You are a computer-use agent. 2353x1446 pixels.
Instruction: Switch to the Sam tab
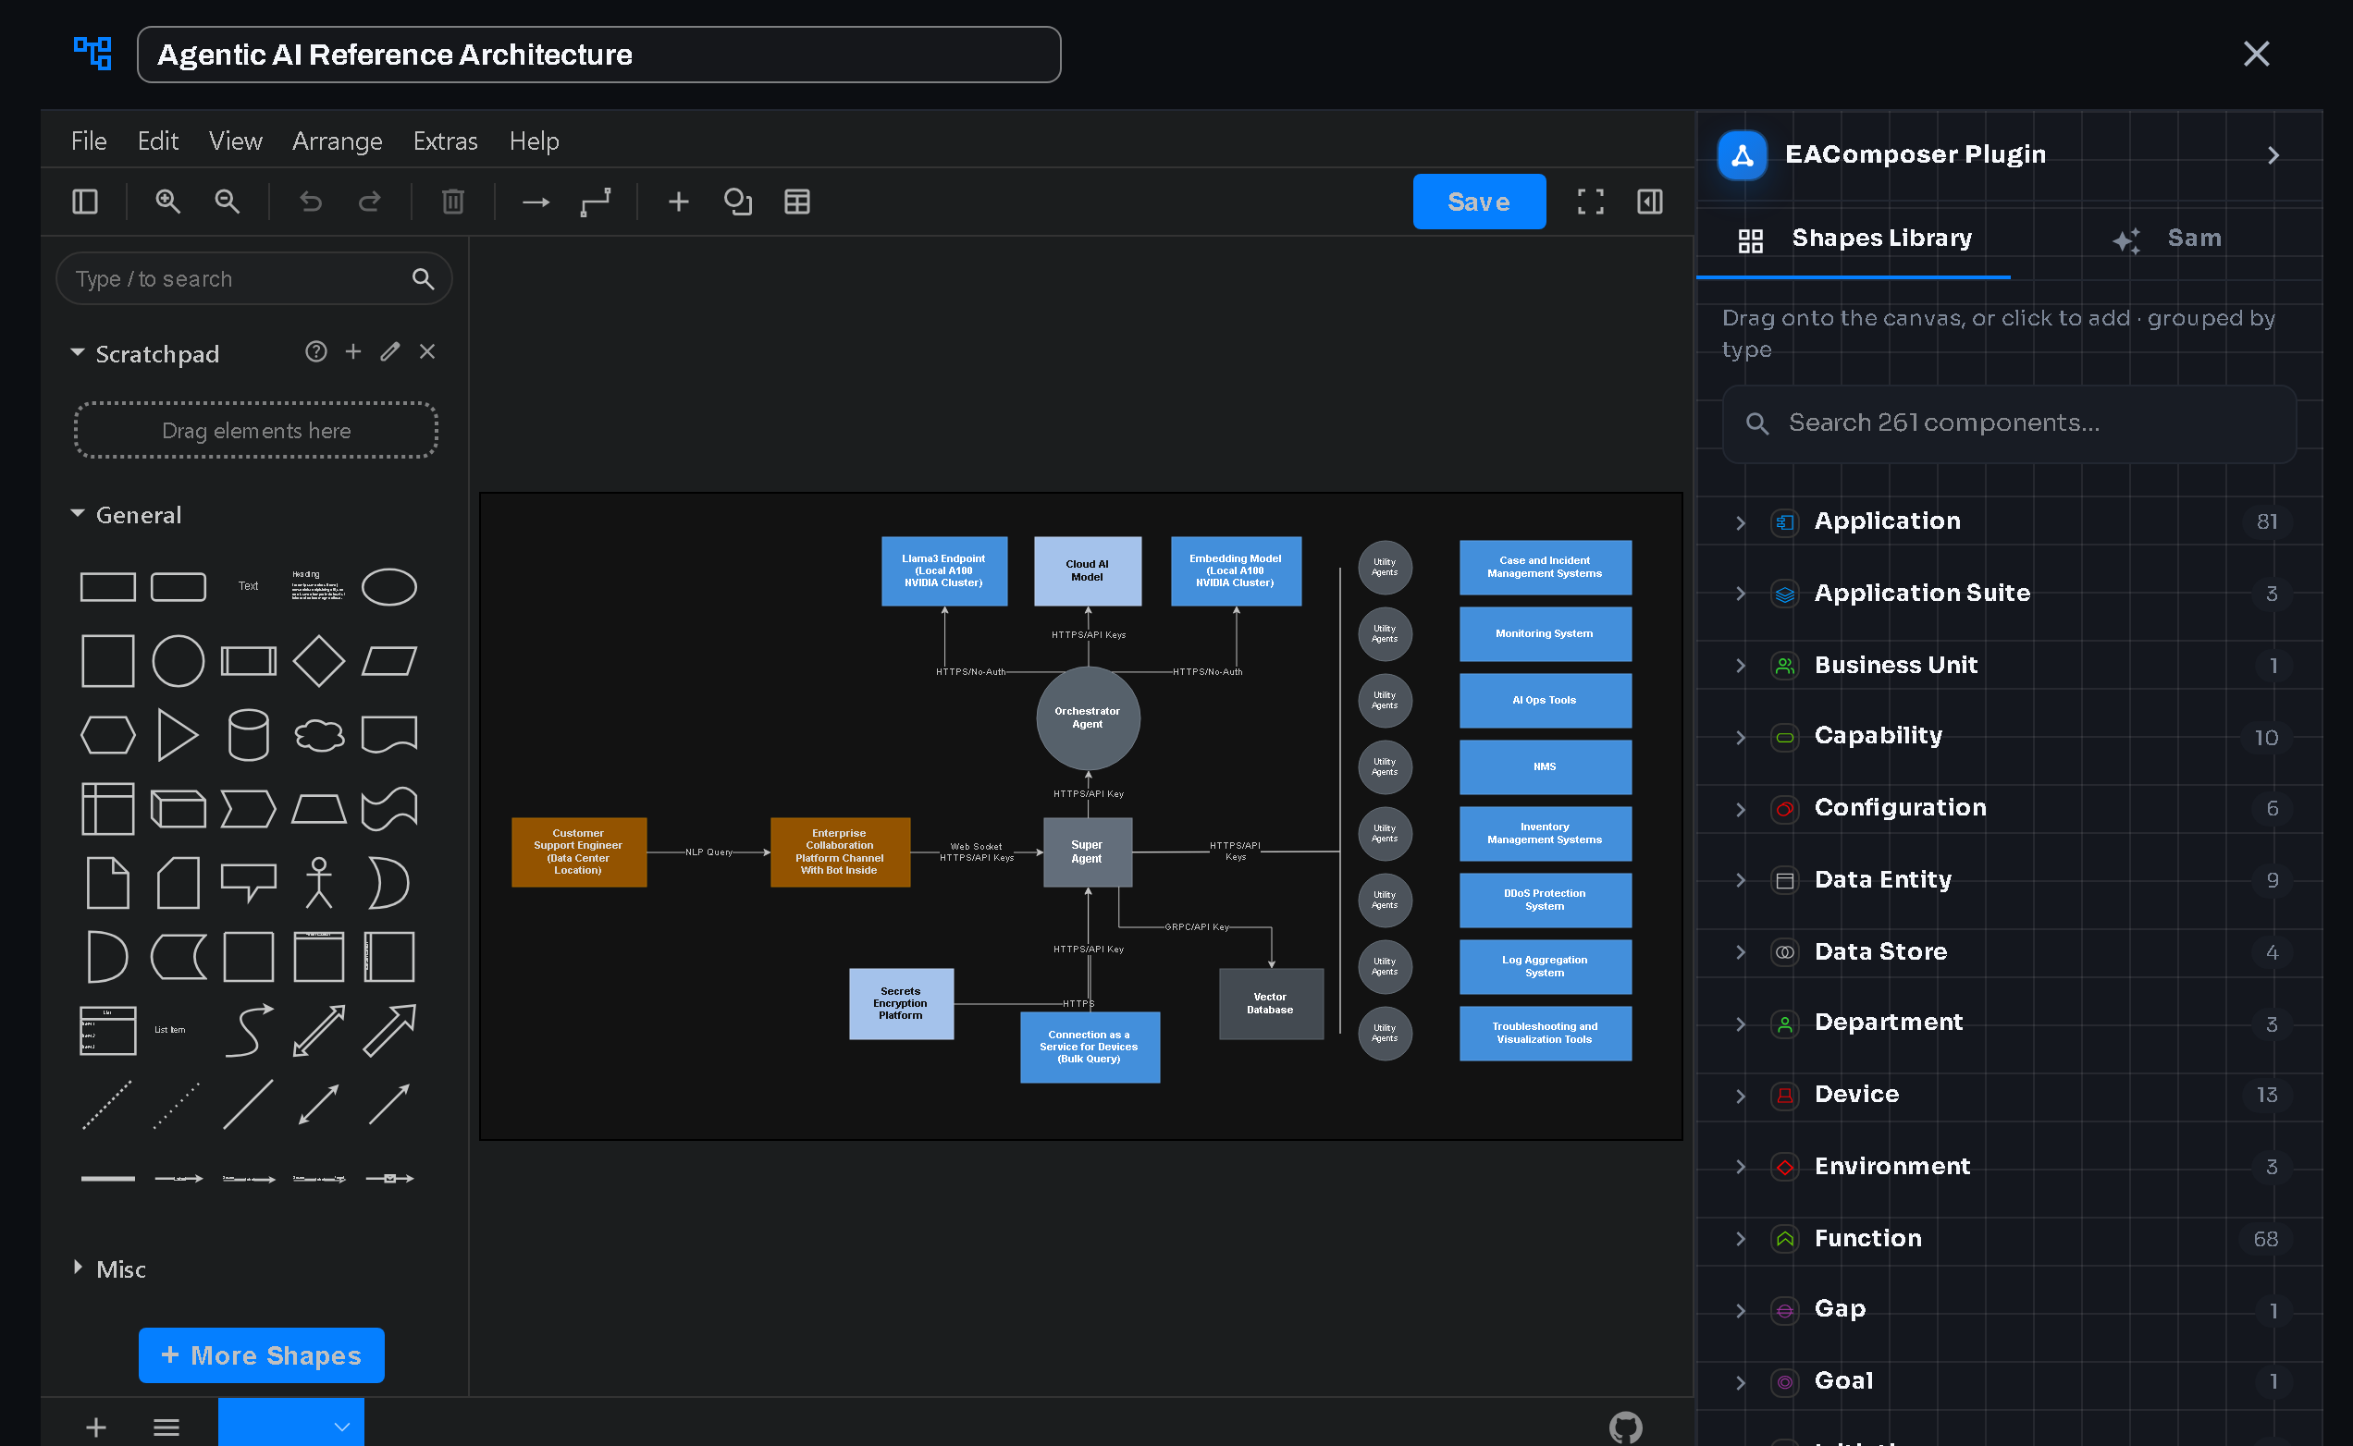coord(2166,239)
